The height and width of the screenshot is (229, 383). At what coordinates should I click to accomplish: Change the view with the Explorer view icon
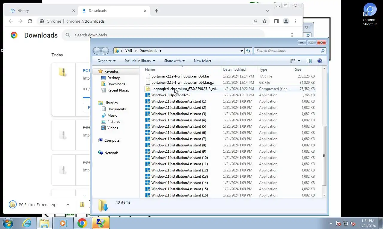point(293,61)
